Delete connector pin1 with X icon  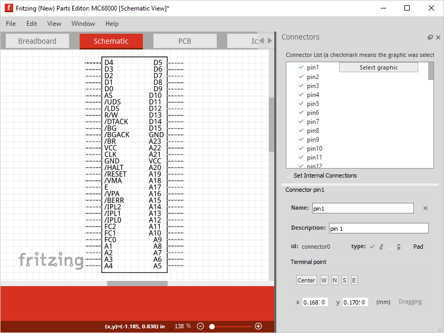(x=426, y=208)
